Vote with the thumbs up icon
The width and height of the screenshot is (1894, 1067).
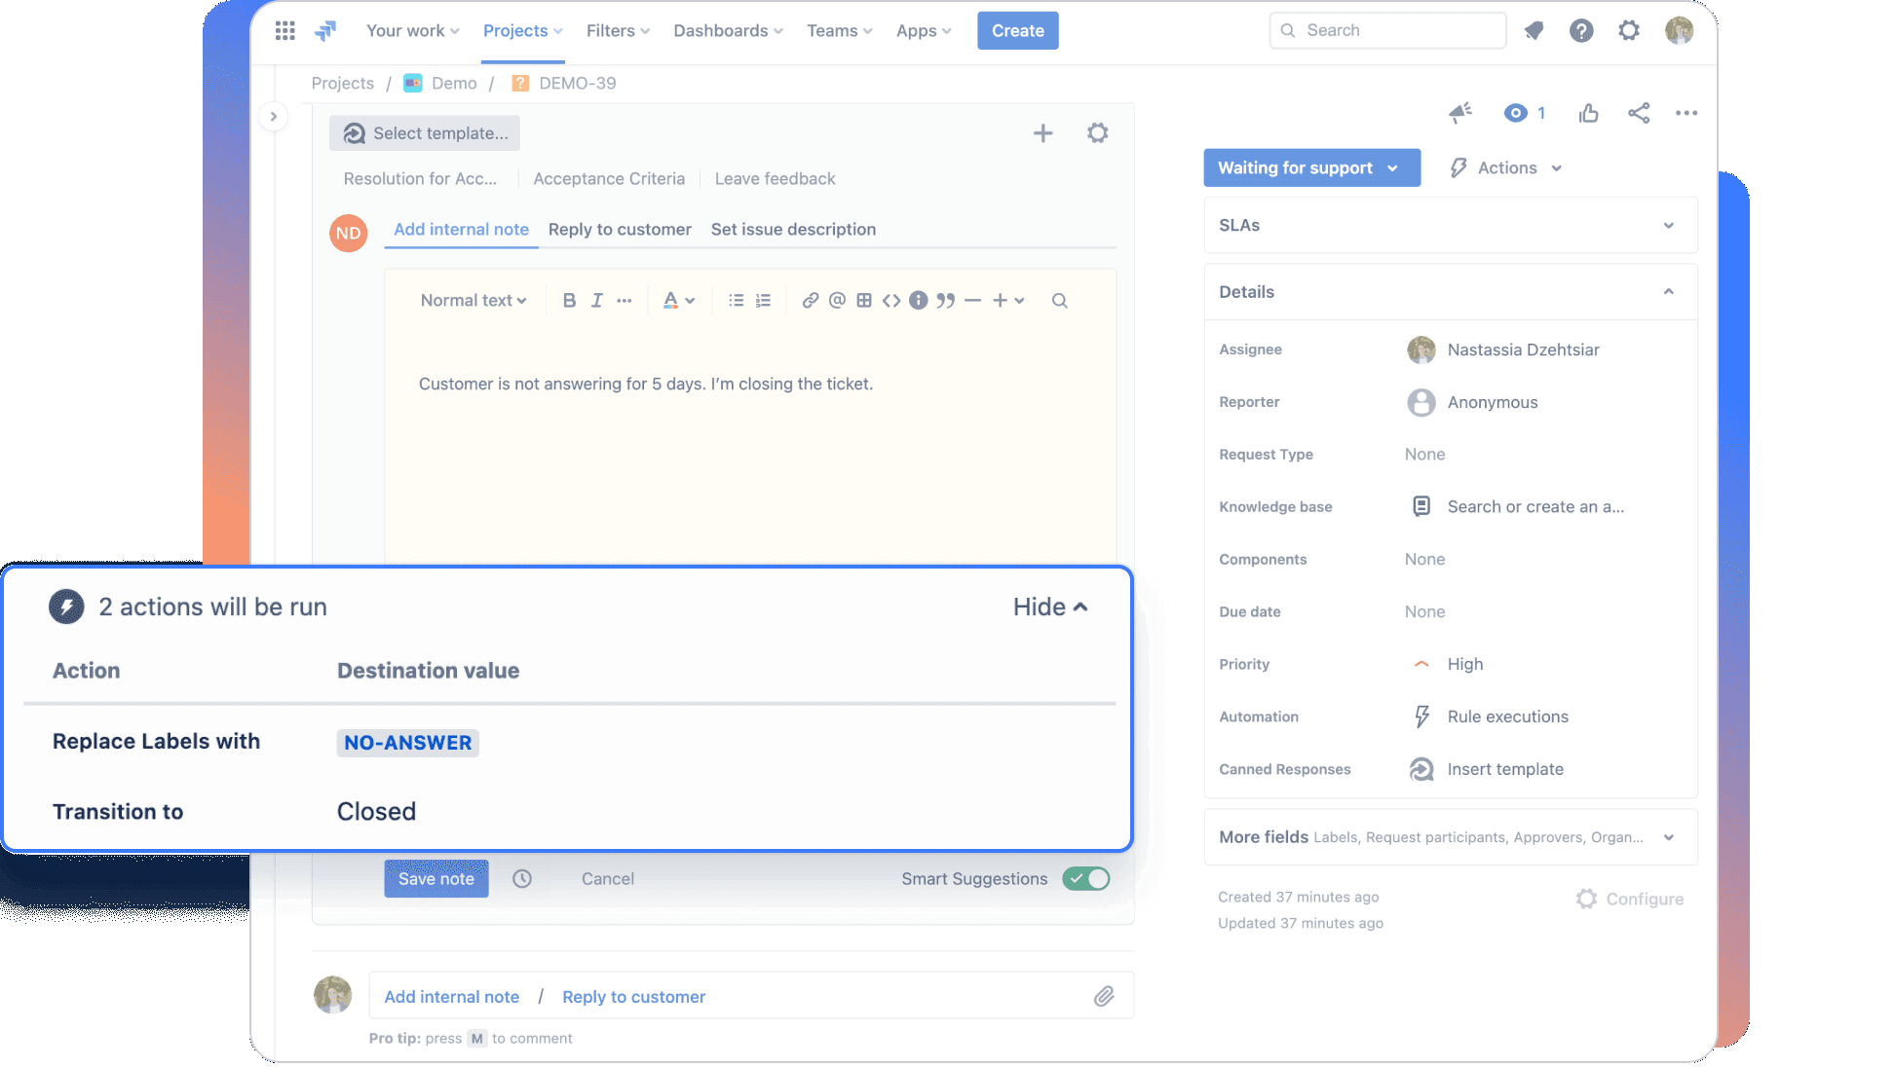1588,113
